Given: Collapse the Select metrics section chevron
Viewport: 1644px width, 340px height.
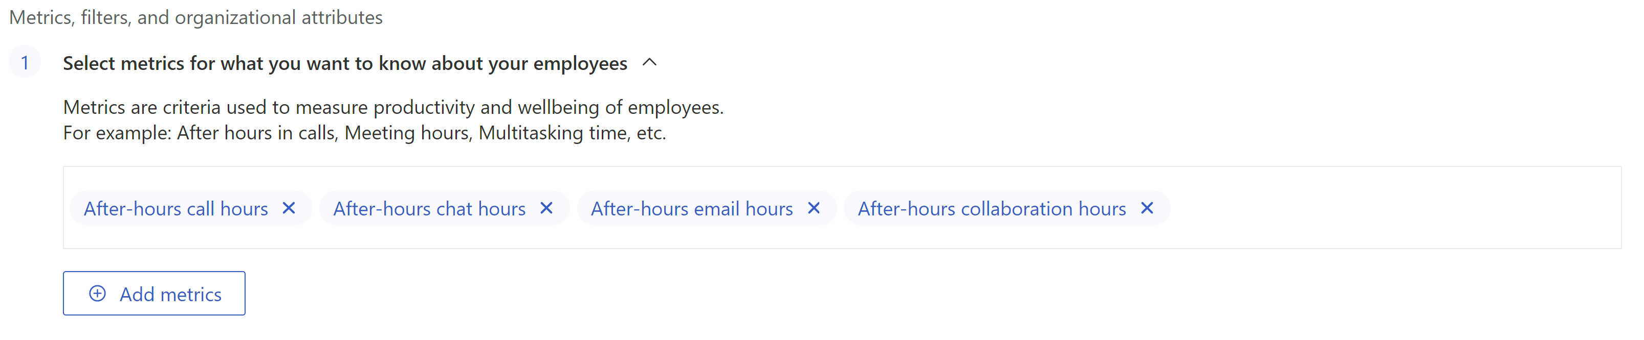Looking at the screenshot, I should coord(650,62).
